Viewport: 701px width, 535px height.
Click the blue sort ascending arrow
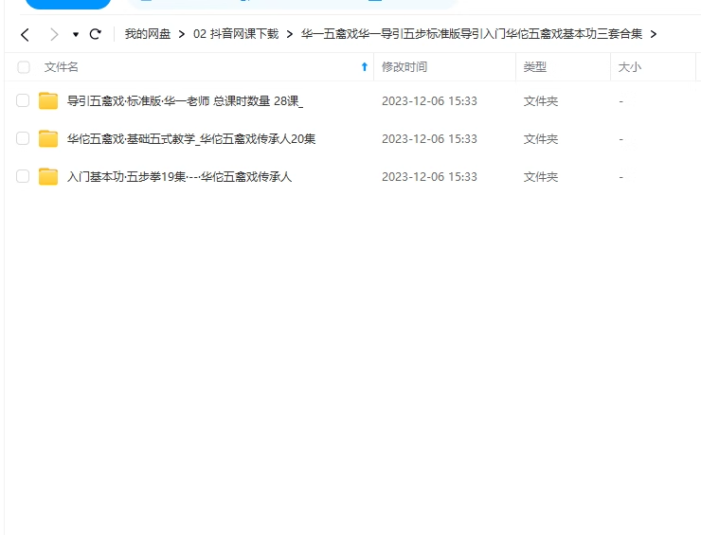click(x=365, y=67)
